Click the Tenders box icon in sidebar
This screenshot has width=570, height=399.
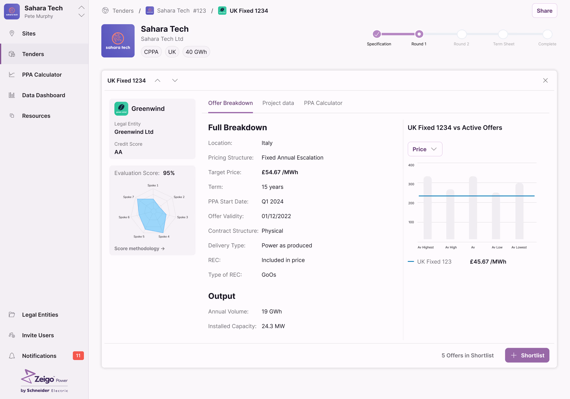(x=12, y=54)
